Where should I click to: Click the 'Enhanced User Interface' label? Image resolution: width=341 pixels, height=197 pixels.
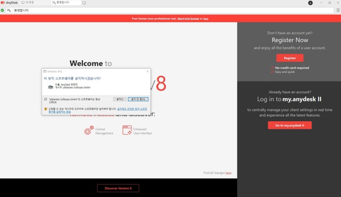coord(143,131)
